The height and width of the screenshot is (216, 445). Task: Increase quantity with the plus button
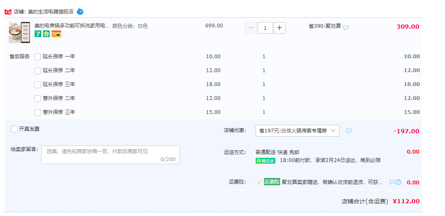click(x=280, y=28)
